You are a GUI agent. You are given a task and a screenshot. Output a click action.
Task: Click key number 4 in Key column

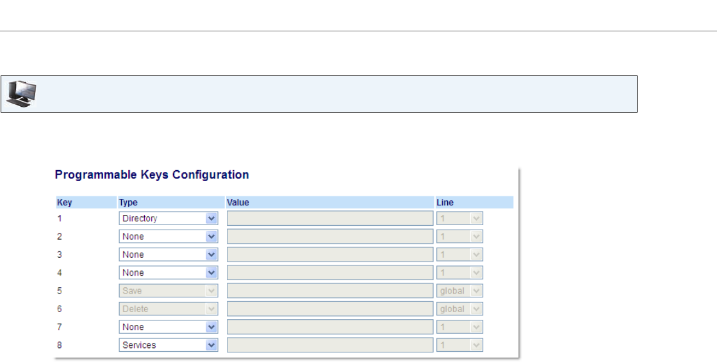tap(60, 272)
